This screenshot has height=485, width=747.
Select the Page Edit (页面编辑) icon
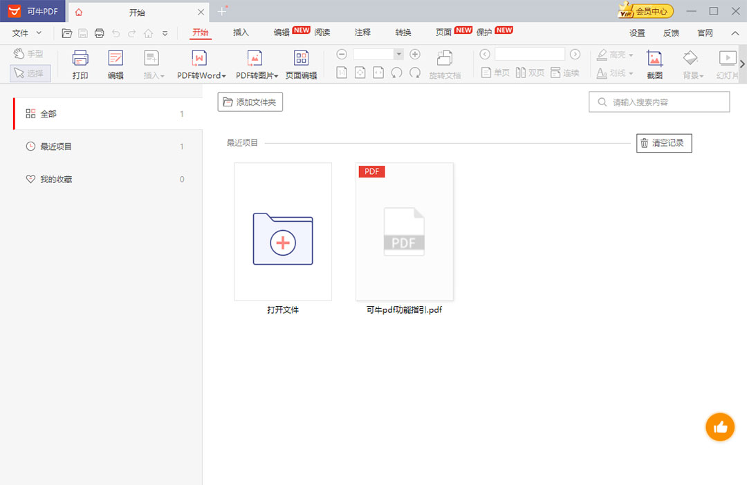[301, 65]
